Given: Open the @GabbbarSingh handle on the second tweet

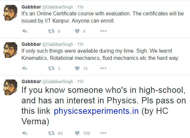Looking at the screenshot, I should coord(58,44).
